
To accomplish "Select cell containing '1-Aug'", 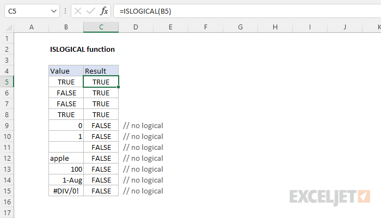I will click(x=66, y=180).
